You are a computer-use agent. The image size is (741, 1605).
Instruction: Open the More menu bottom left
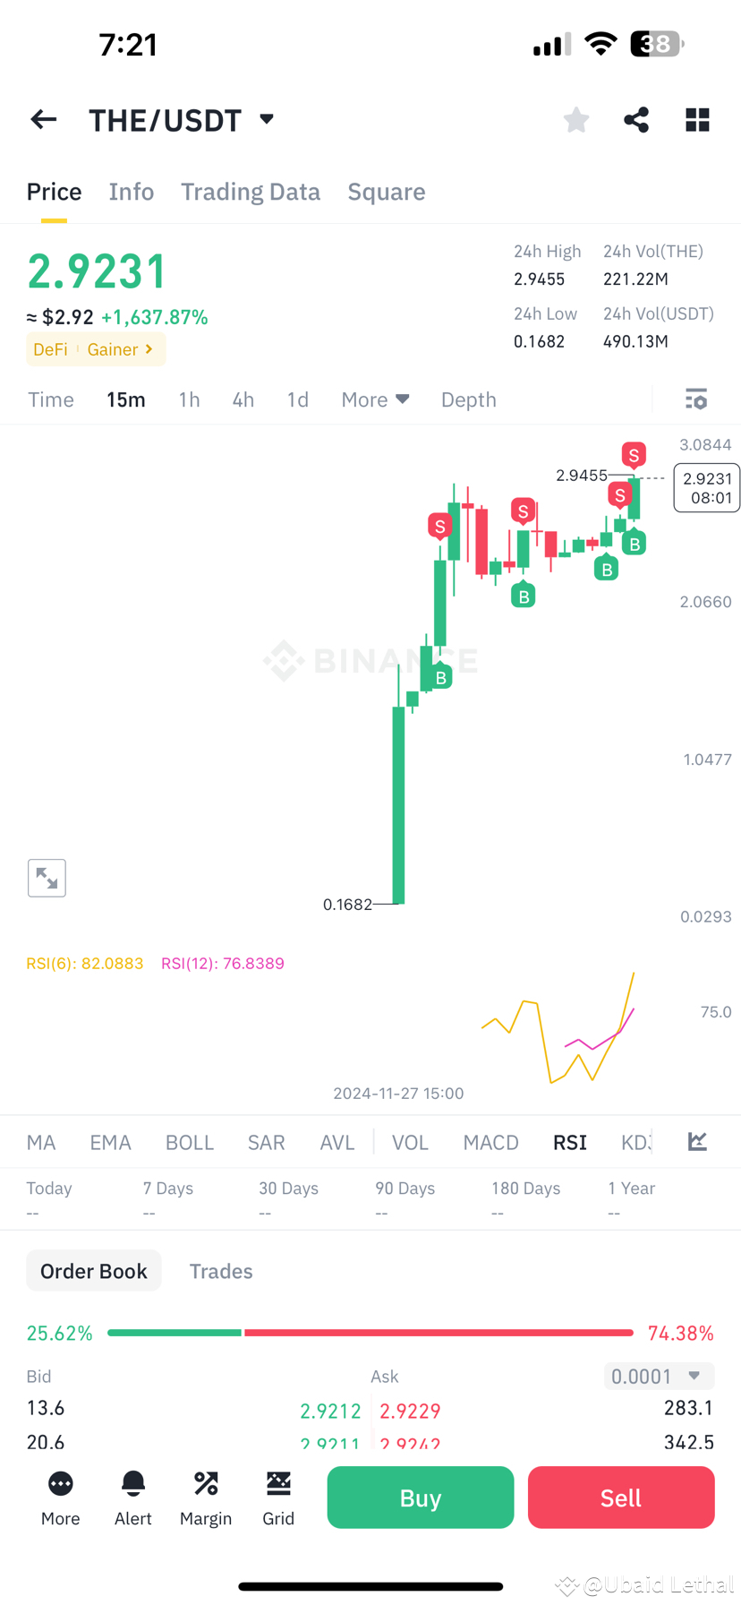60,1498
